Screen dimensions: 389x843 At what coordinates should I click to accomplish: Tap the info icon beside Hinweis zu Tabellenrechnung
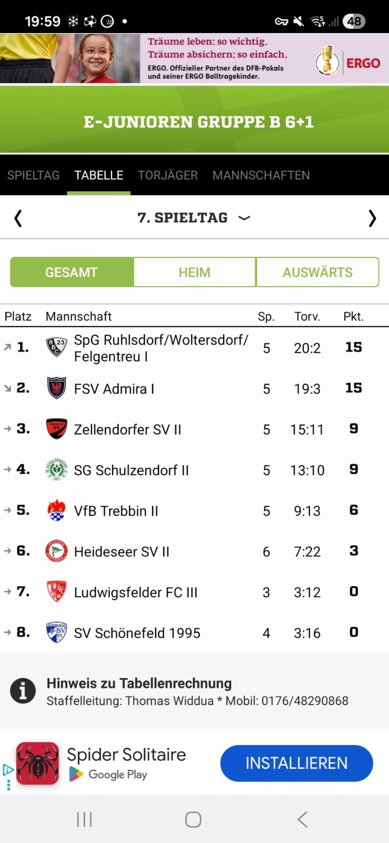tap(23, 691)
